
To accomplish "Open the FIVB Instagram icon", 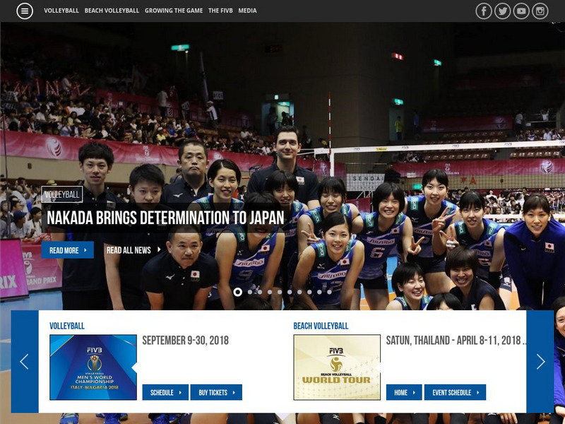I will pos(540,11).
